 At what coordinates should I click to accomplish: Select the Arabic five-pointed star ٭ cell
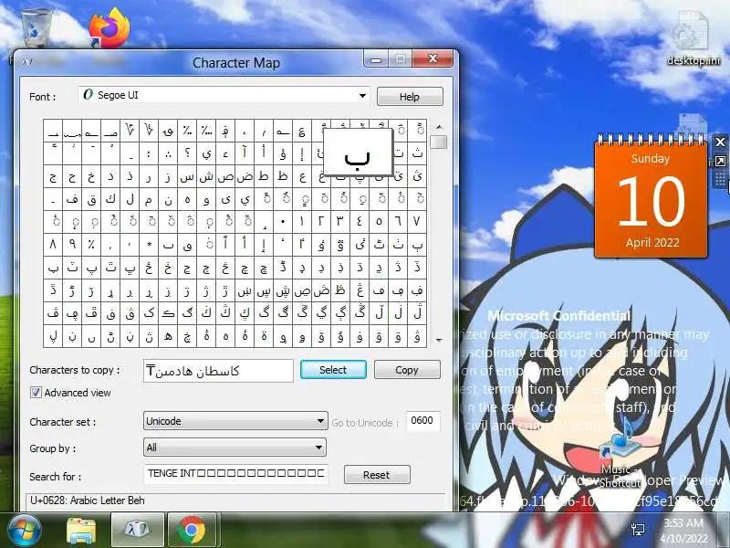tap(149, 245)
